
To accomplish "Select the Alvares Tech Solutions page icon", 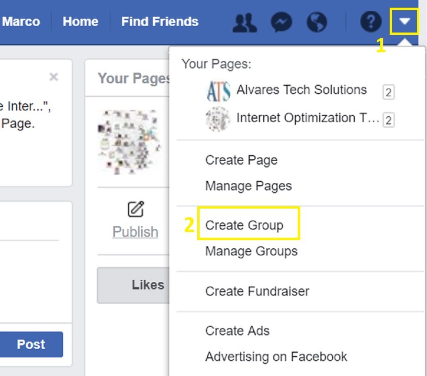I will (218, 90).
